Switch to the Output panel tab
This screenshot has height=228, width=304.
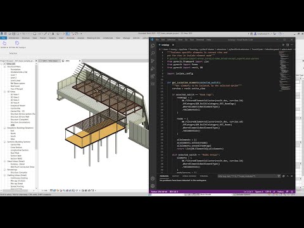tap(175, 176)
